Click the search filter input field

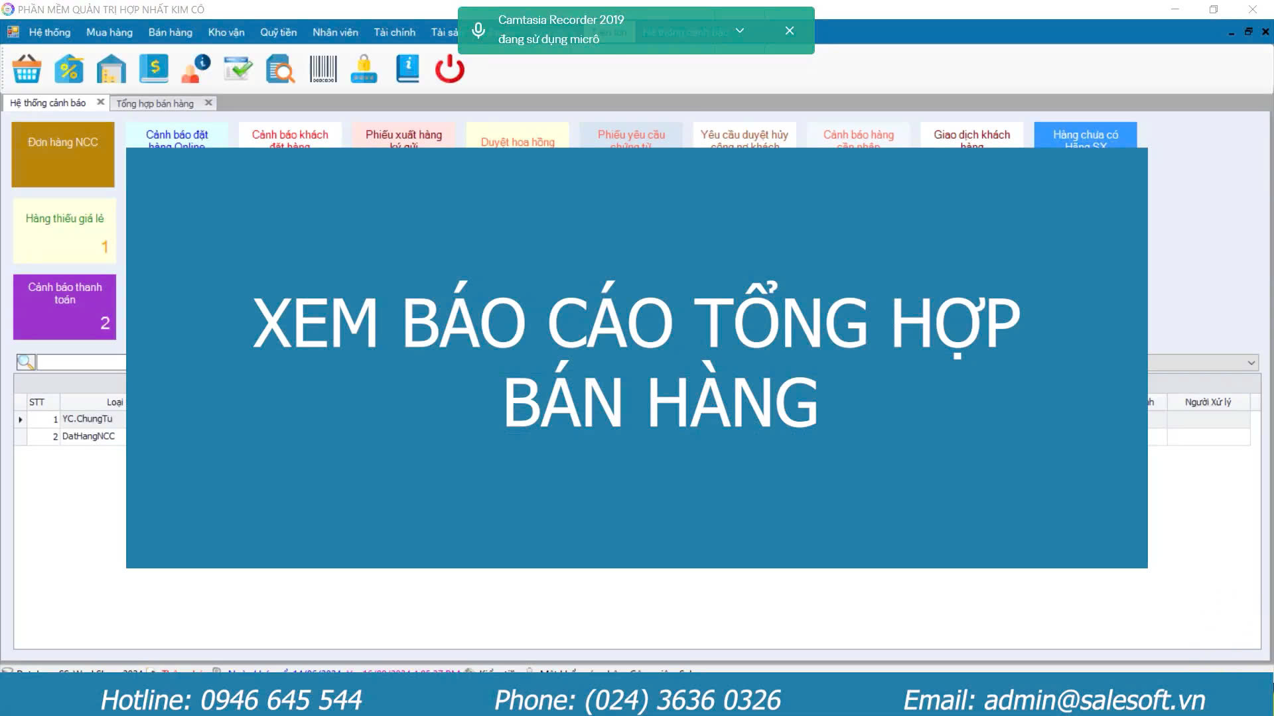tap(82, 362)
